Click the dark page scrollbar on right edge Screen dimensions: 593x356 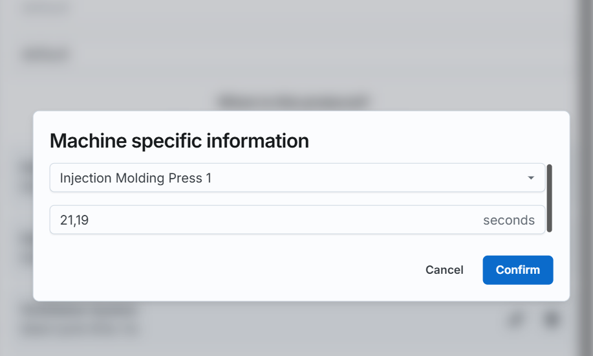(584, 178)
